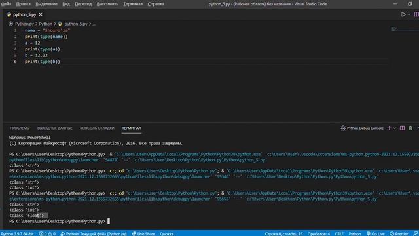Create a new terminal with plus icon

click(389, 128)
